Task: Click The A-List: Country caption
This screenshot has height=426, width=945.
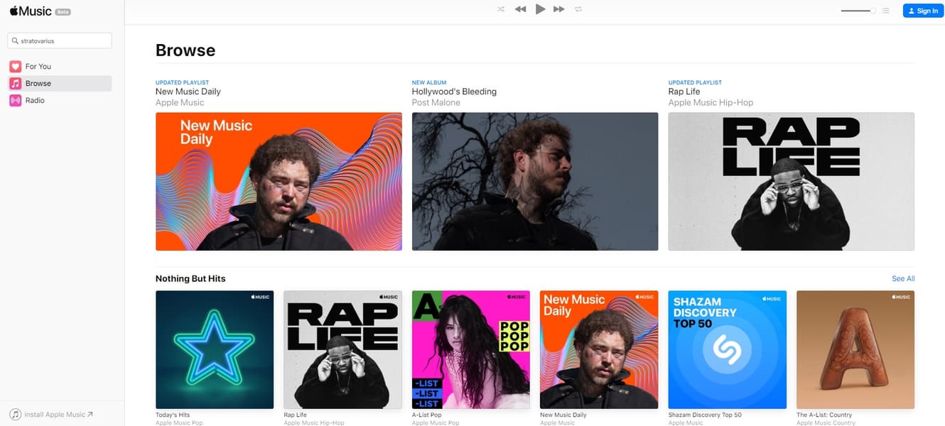Action: [x=824, y=415]
